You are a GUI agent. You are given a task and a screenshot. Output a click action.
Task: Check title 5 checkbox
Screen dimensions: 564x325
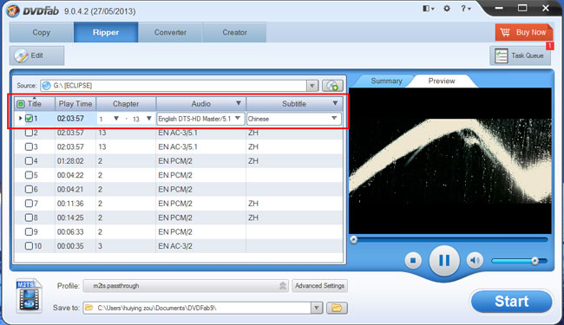click(29, 175)
